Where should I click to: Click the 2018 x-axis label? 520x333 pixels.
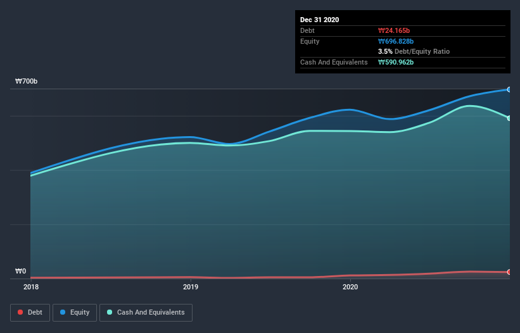[31, 287]
